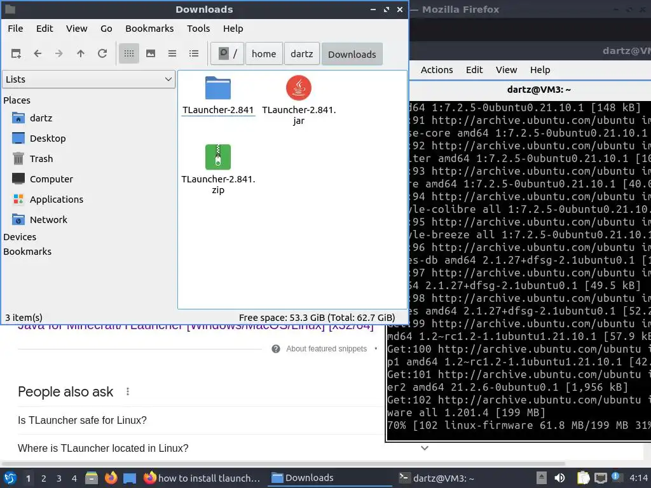Switch to workspace 1
Image resolution: width=651 pixels, height=488 pixels.
coord(28,478)
